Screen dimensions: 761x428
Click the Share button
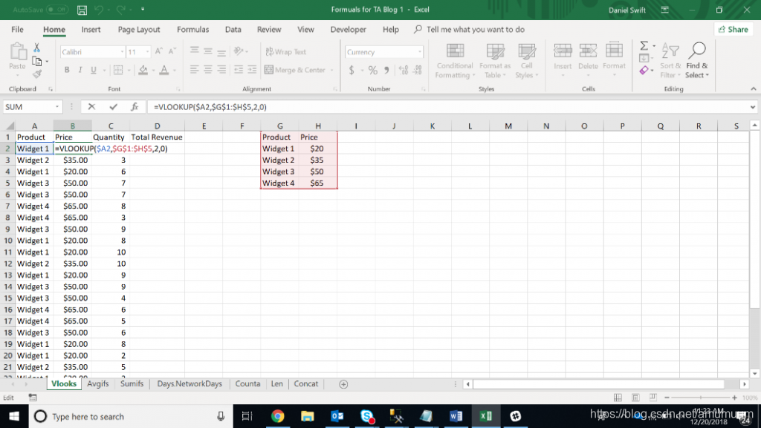coord(734,30)
